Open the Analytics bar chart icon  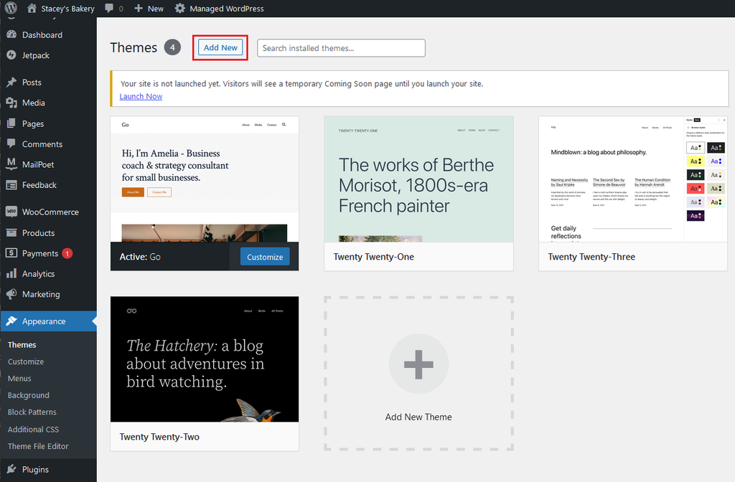[11, 274]
